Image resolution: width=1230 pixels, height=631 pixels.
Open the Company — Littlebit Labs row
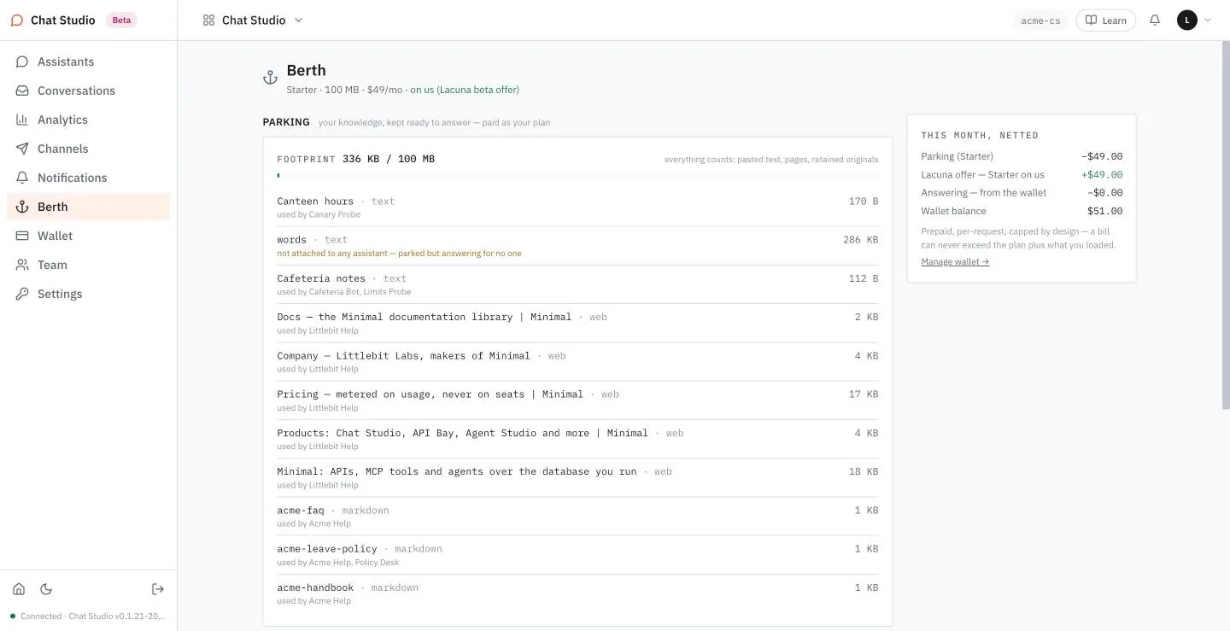point(577,362)
